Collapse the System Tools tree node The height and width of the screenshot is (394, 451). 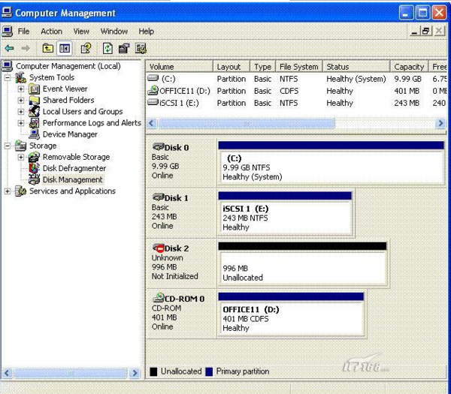point(8,78)
